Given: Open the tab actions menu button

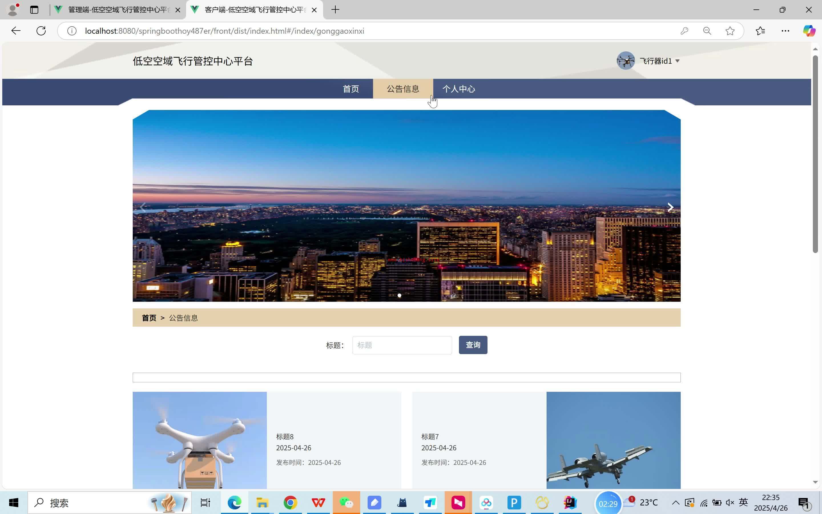Looking at the screenshot, I should [34, 9].
